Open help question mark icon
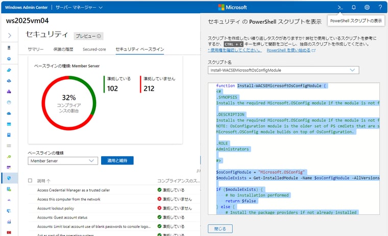388x236 pixels. click(x=380, y=8)
